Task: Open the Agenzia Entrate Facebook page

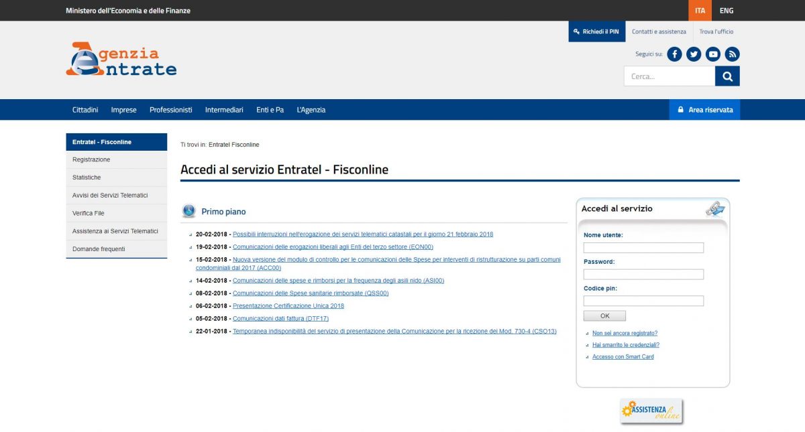Action: pos(674,54)
